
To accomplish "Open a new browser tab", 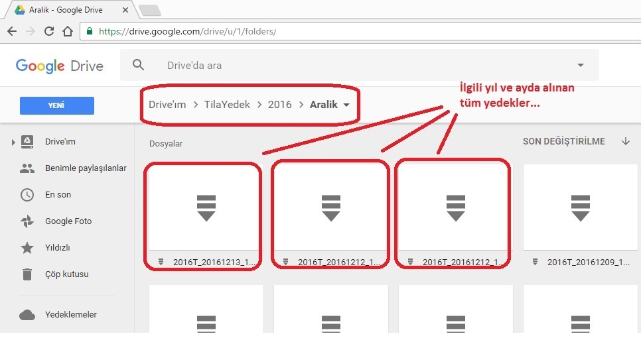I will click(x=150, y=10).
